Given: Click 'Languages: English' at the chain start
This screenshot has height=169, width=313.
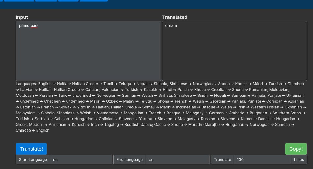Looking at the screenshot, I should [34, 84].
